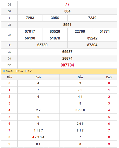Click G4 number 51878
The width and height of the screenshot is (119, 148).
coord(55,38)
